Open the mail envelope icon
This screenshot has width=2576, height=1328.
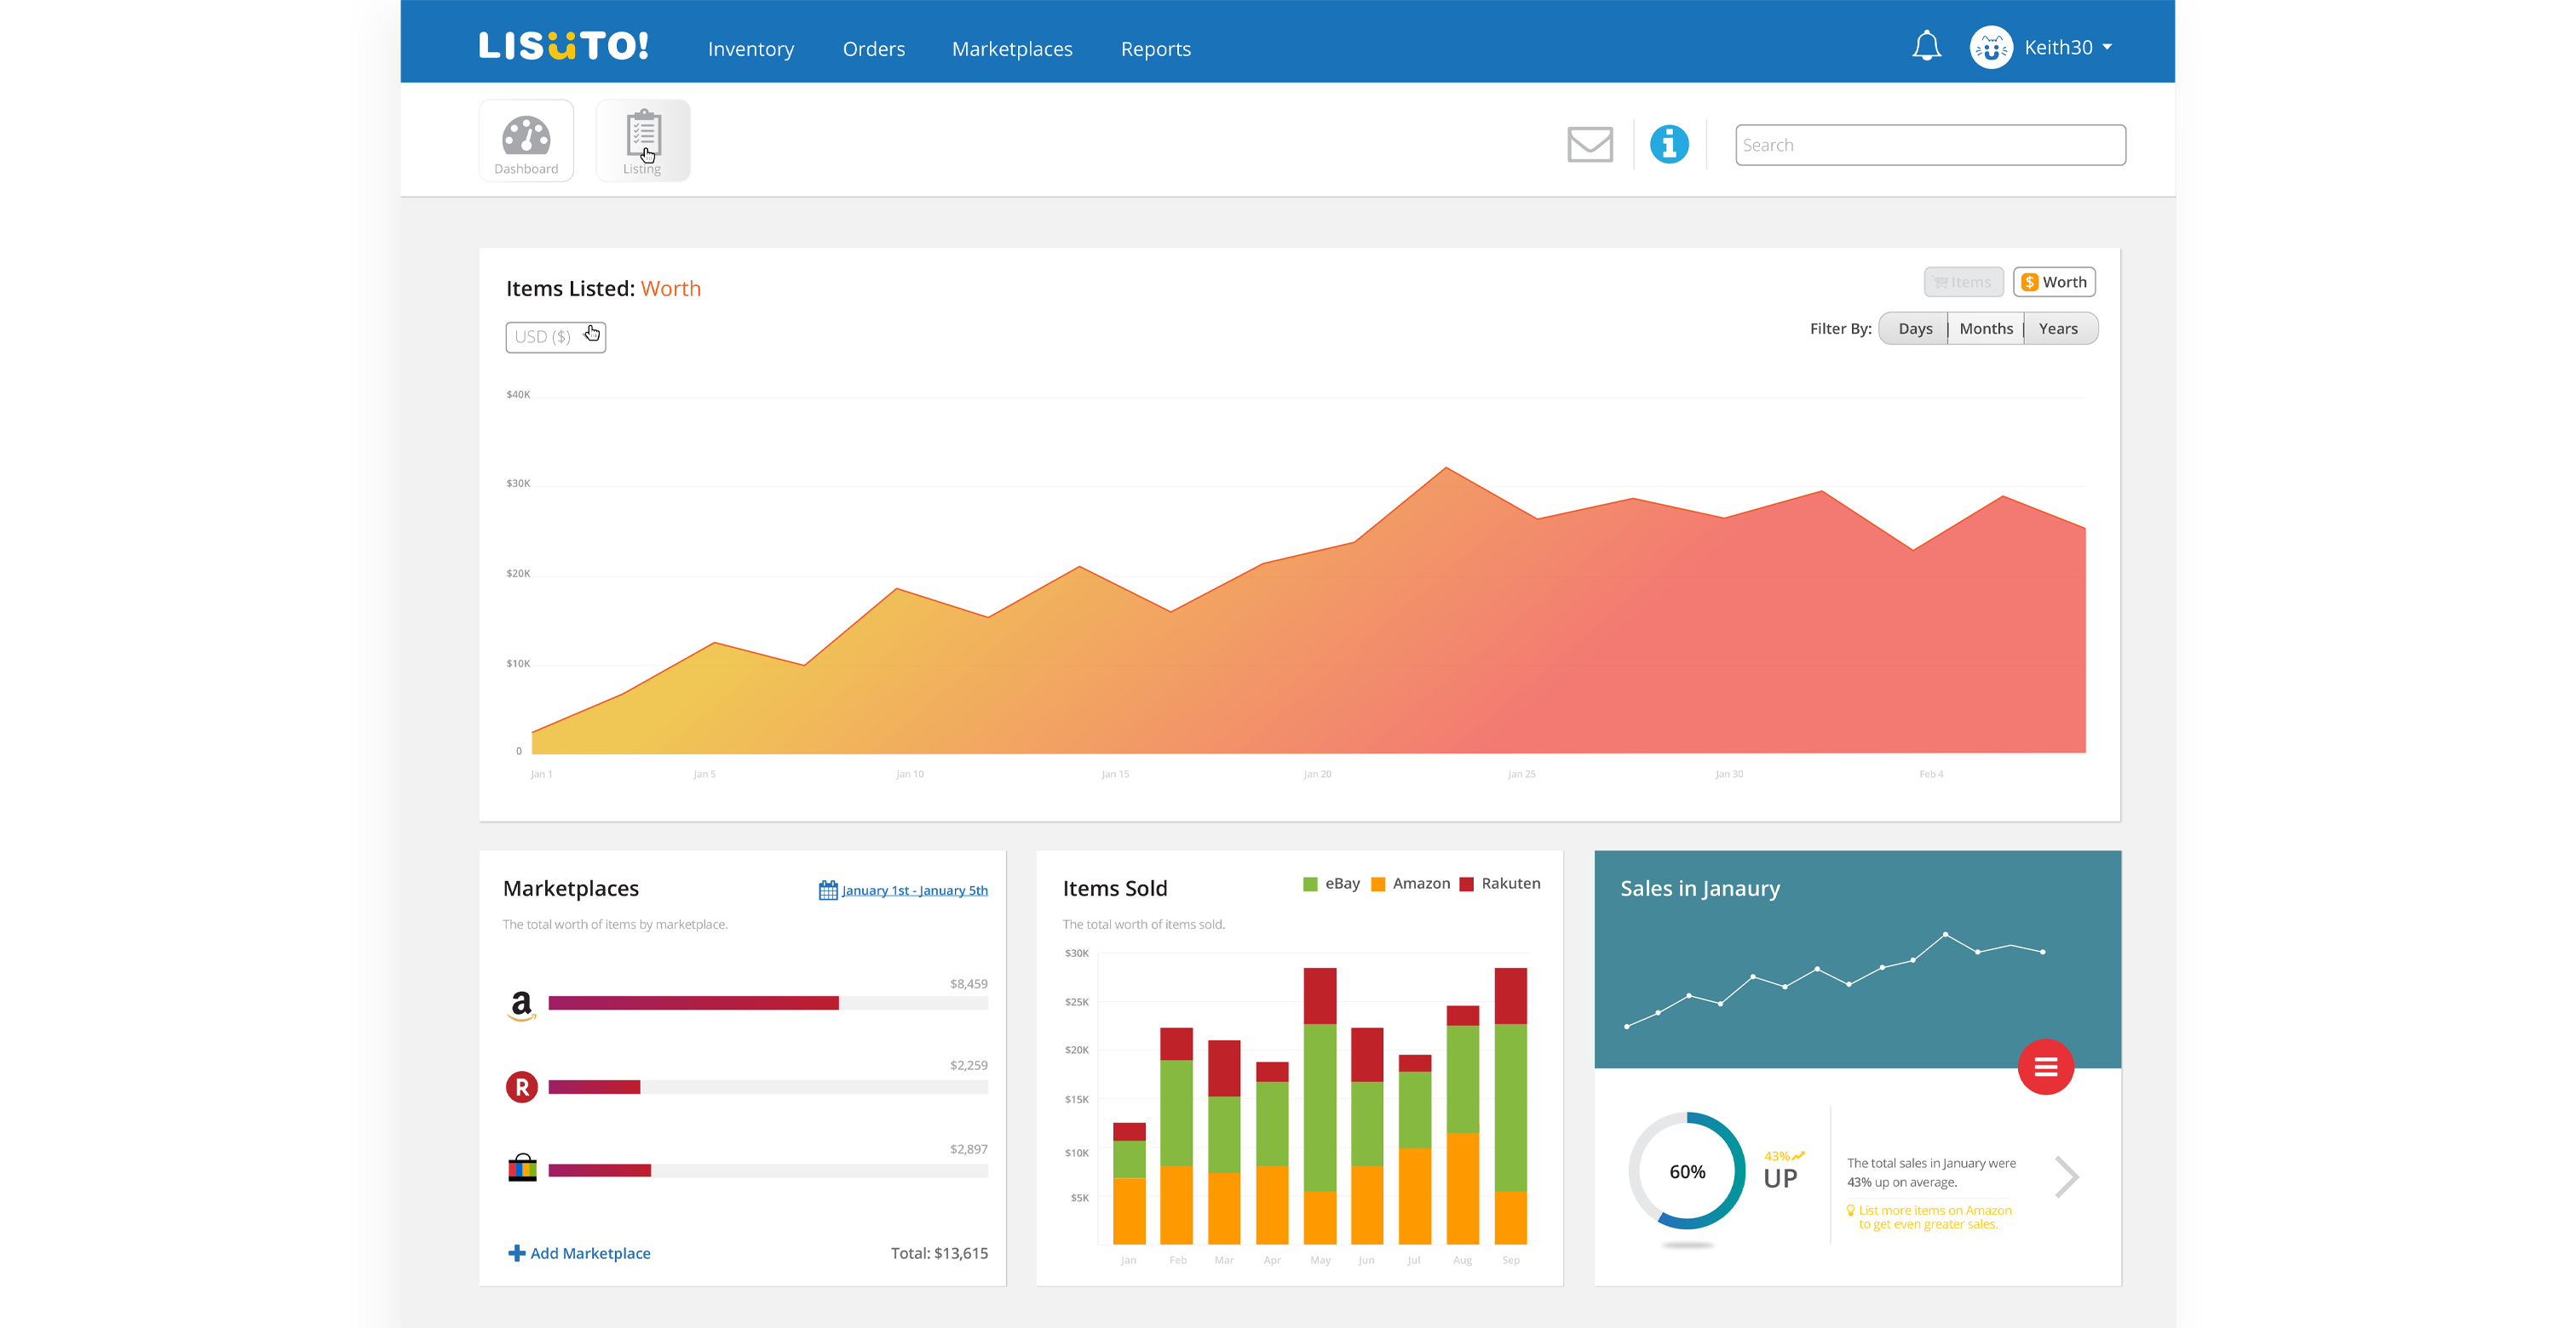(1589, 145)
